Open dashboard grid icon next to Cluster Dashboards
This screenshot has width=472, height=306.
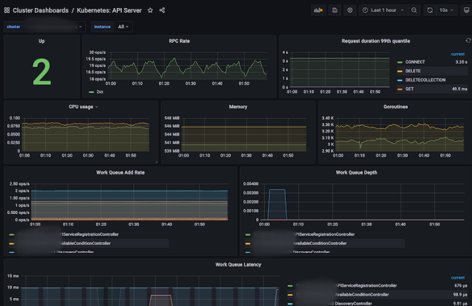tap(7, 10)
